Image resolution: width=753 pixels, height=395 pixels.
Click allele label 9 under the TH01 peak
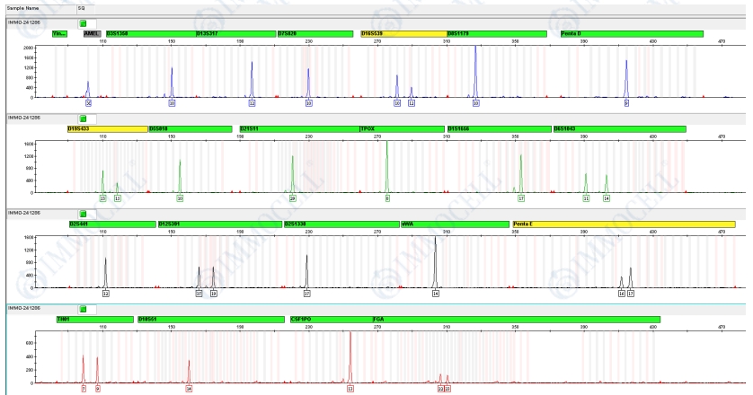coord(98,389)
